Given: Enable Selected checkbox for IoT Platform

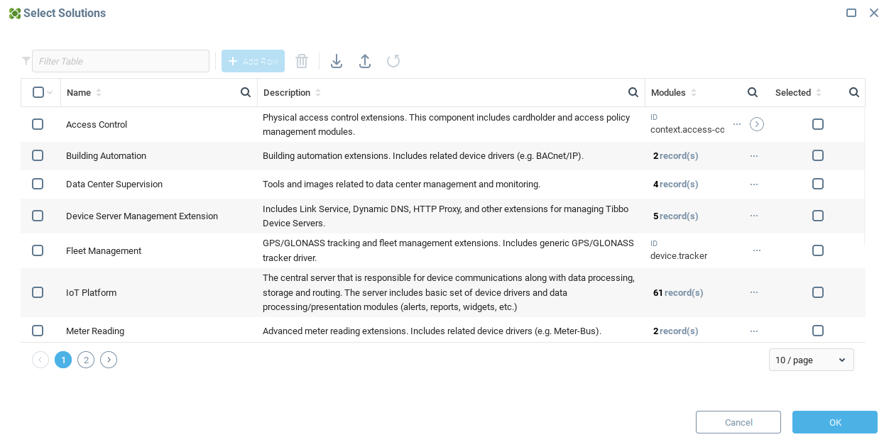Looking at the screenshot, I should (x=818, y=292).
